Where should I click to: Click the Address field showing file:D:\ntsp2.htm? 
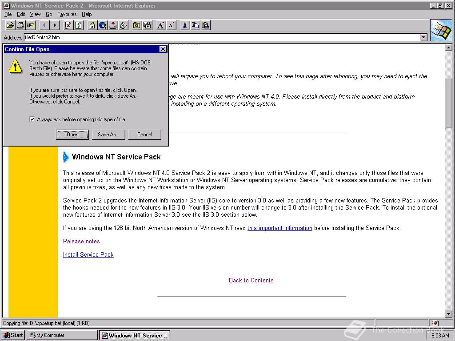tap(222, 37)
